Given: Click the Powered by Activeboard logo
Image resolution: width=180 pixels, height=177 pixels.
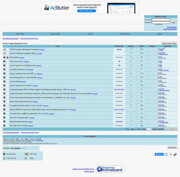Looking at the screenshot, I should (109, 169).
